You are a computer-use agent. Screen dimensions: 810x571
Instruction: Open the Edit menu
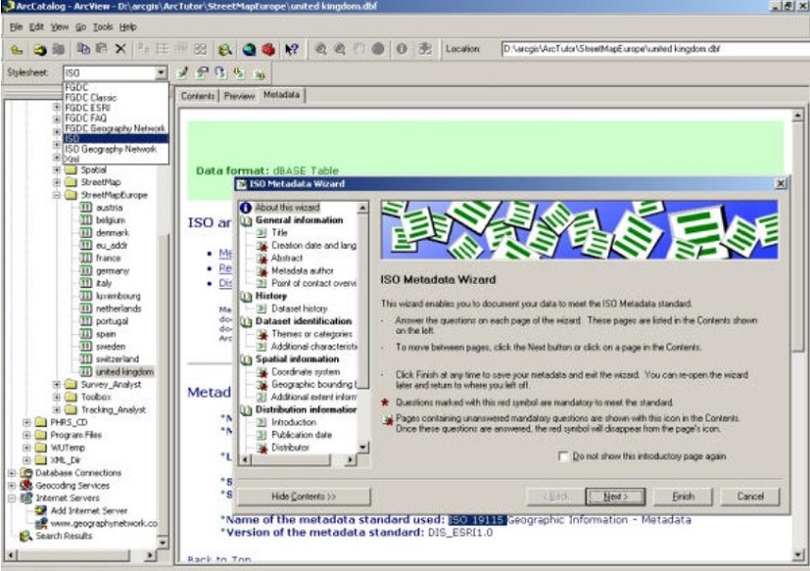pos(36,26)
